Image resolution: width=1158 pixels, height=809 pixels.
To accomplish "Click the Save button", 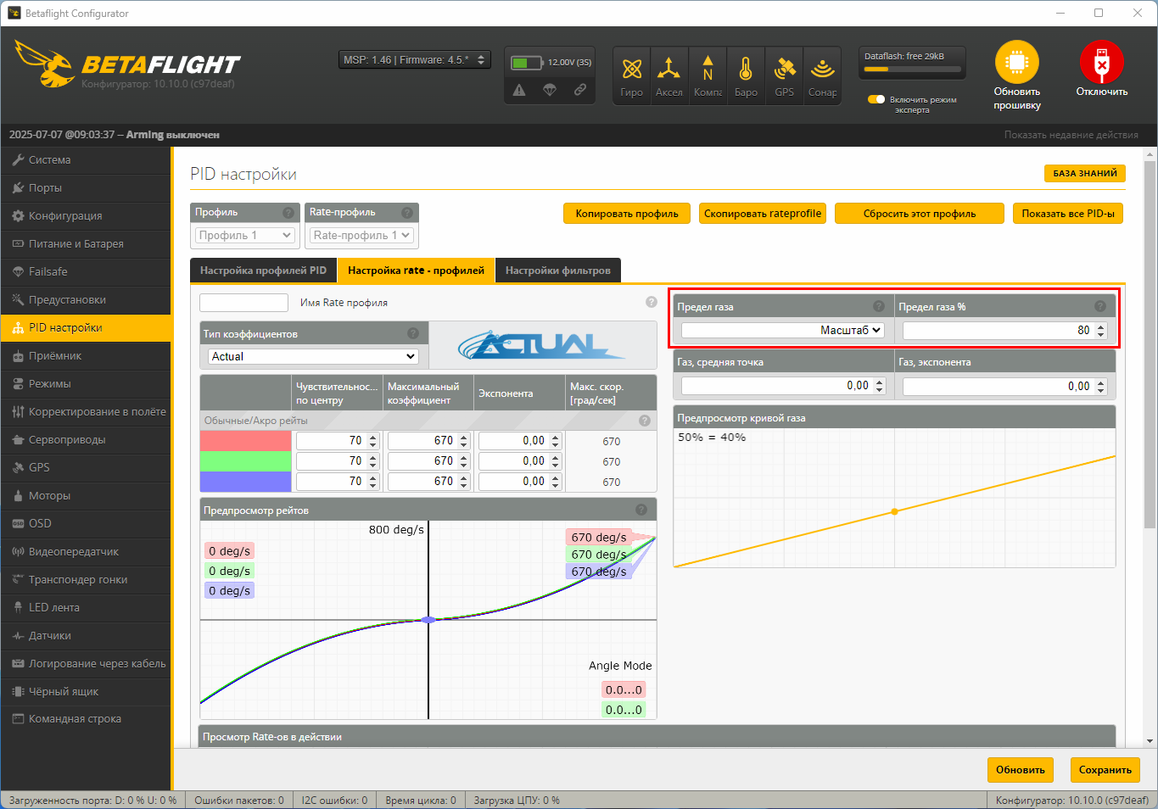I will click(1105, 770).
